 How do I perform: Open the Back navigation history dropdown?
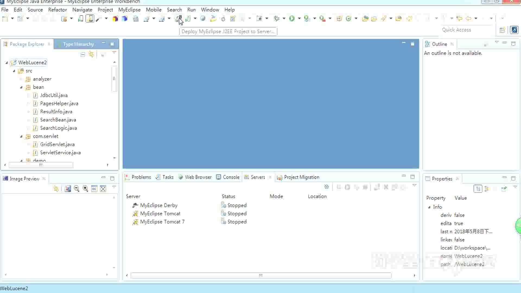(x=476, y=18)
